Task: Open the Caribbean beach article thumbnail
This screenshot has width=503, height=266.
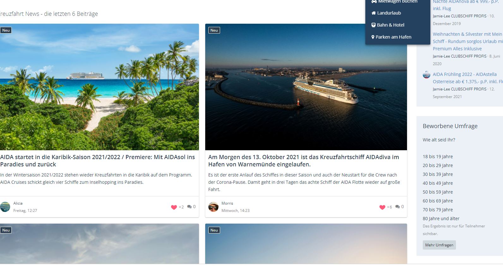Action: [99, 87]
